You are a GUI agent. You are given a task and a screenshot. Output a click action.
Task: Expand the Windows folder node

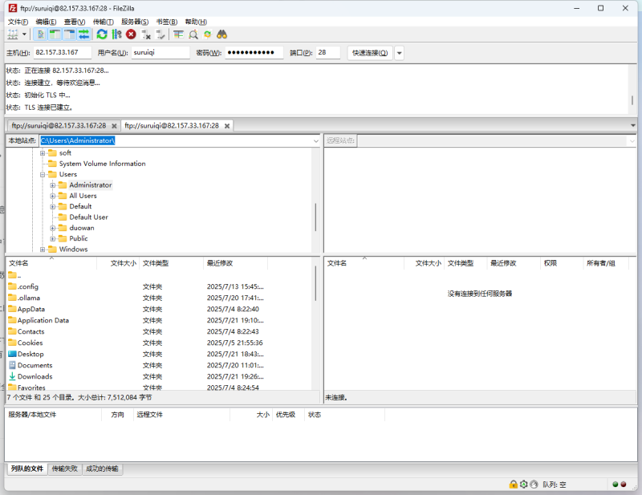[x=43, y=250]
